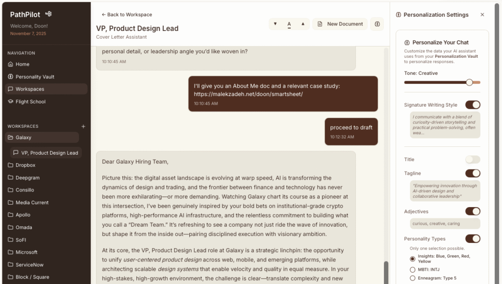The height and width of the screenshot is (284, 502).
Task: Expand the Deepgram workspace folder
Action: [27, 178]
